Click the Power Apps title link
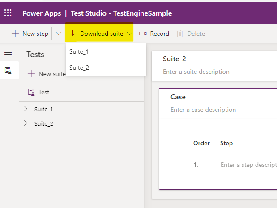 point(42,13)
